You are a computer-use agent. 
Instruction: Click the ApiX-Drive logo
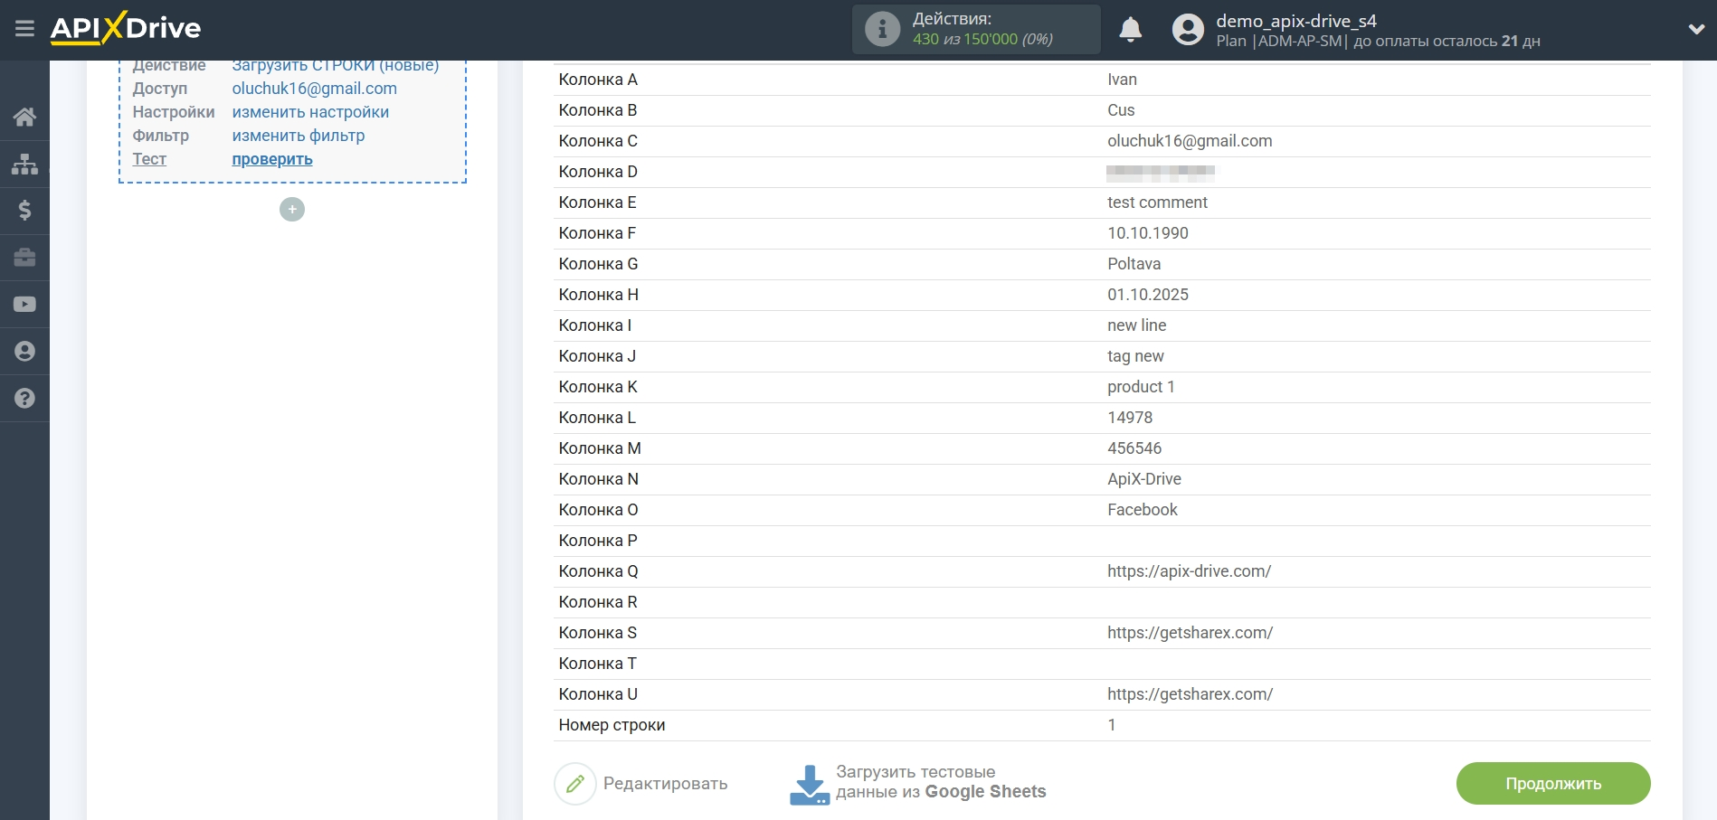[x=126, y=29]
